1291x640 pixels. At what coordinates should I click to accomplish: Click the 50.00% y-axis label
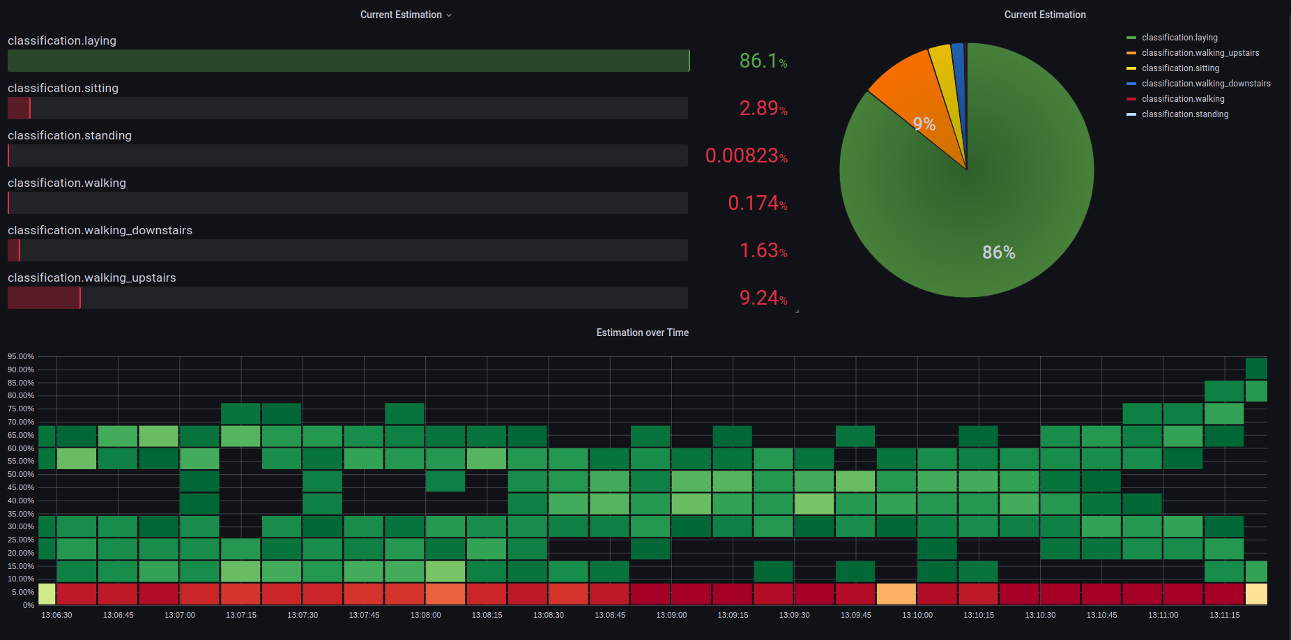21,474
